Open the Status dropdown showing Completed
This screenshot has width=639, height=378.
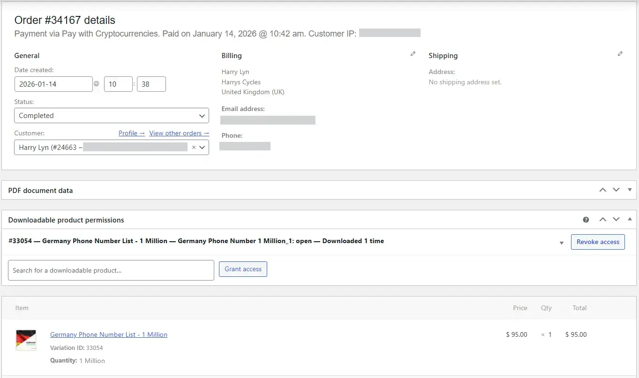112,116
